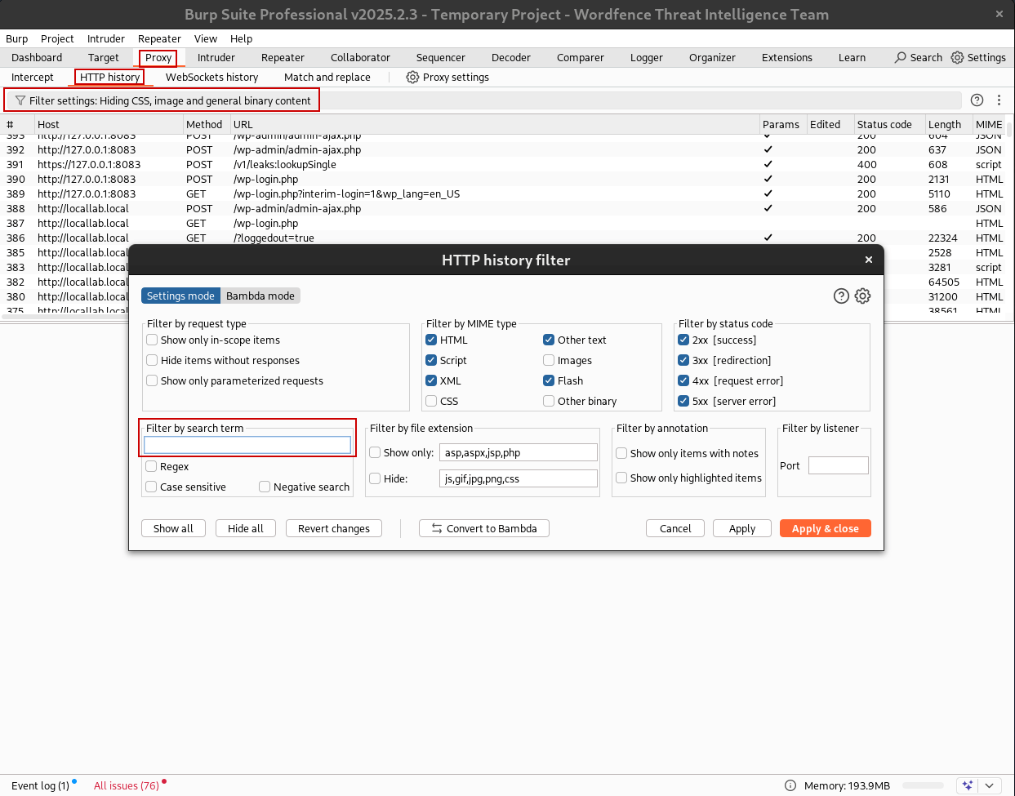Image resolution: width=1015 pixels, height=796 pixels.
Task: Open the Burp AI sparkle icon in status bar
Action: click(x=968, y=785)
